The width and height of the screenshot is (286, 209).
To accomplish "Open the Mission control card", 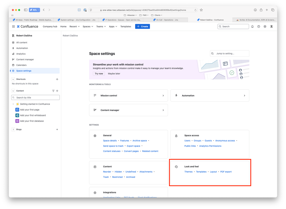I will [x=129, y=95].
